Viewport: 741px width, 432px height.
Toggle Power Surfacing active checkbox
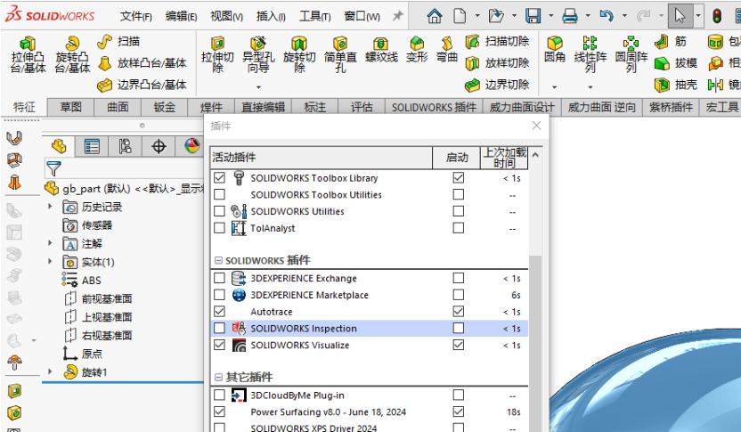click(219, 412)
